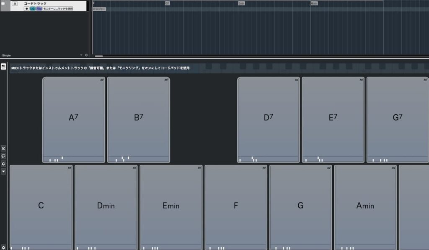
Task: Expand the Simple preset dropdown arrow
Action: (81, 55)
